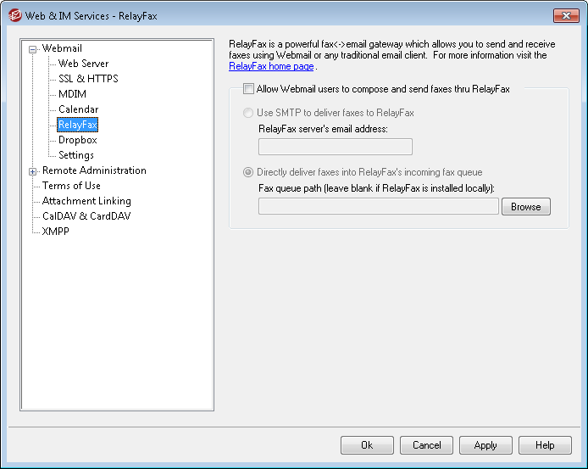
Task: Collapse the Webmail tree node
Action: pos(33,49)
